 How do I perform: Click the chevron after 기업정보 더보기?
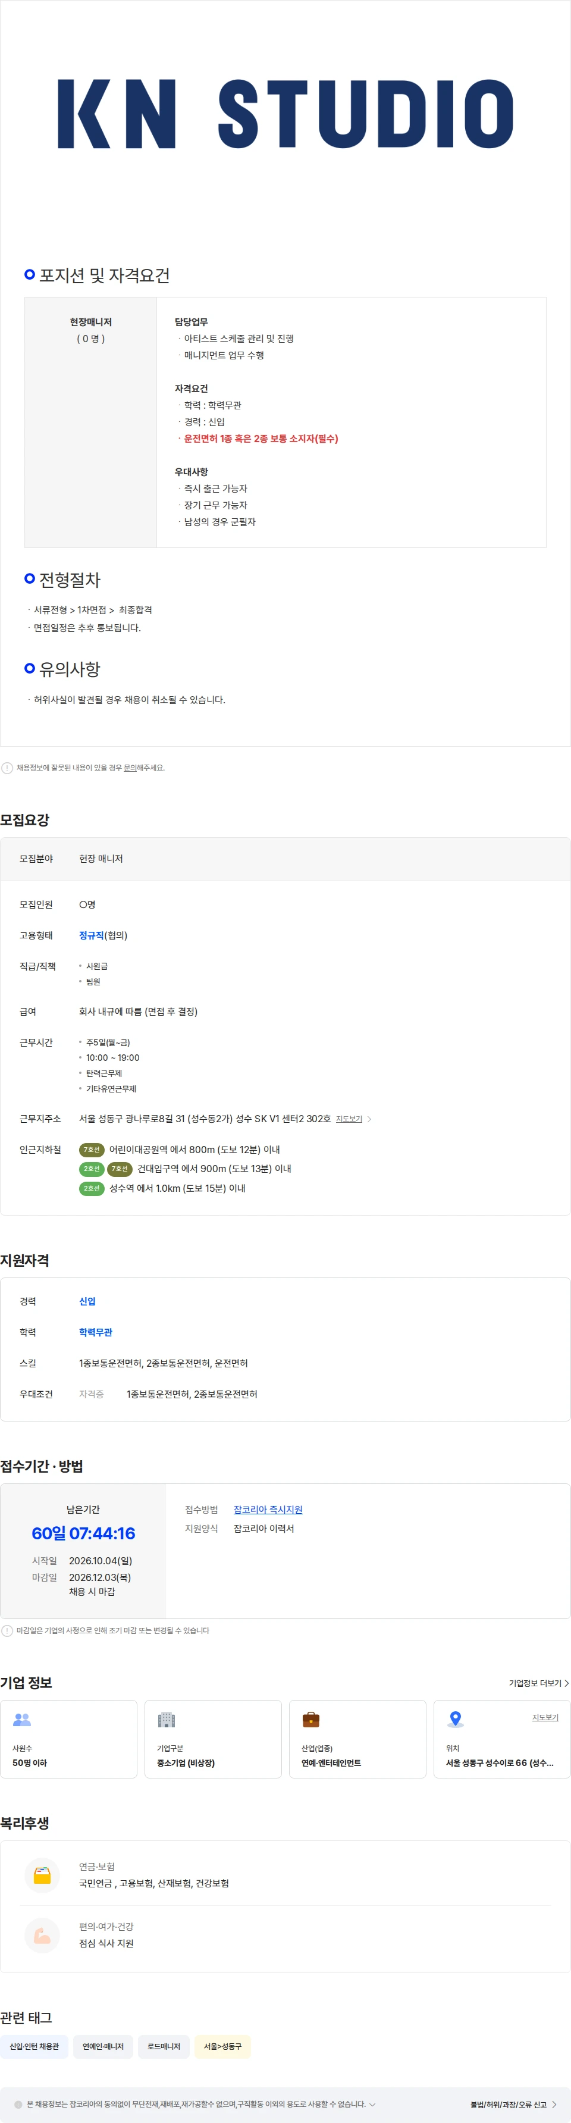click(566, 1683)
